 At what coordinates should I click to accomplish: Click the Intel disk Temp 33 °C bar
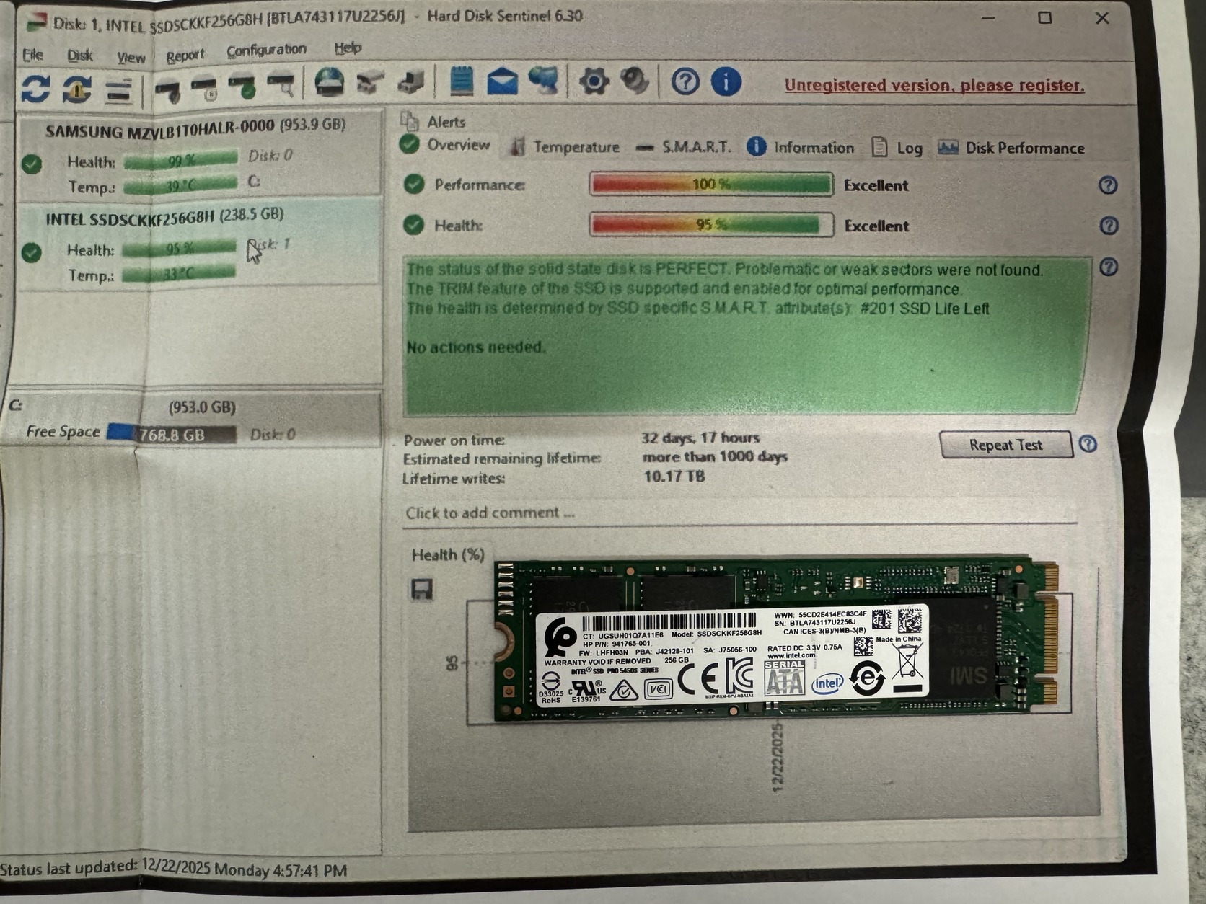point(179,274)
